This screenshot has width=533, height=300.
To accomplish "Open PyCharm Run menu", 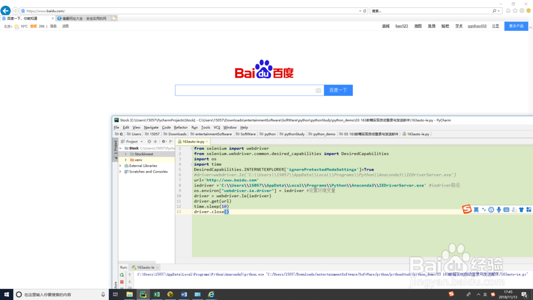I will [195, 127].
